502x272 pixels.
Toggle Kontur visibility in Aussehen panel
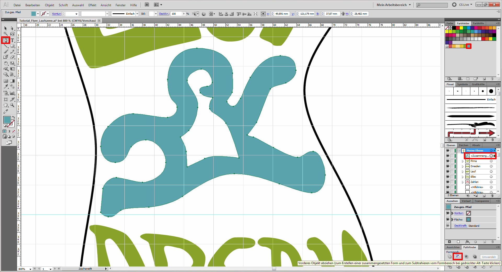click(x=448, y=213)
